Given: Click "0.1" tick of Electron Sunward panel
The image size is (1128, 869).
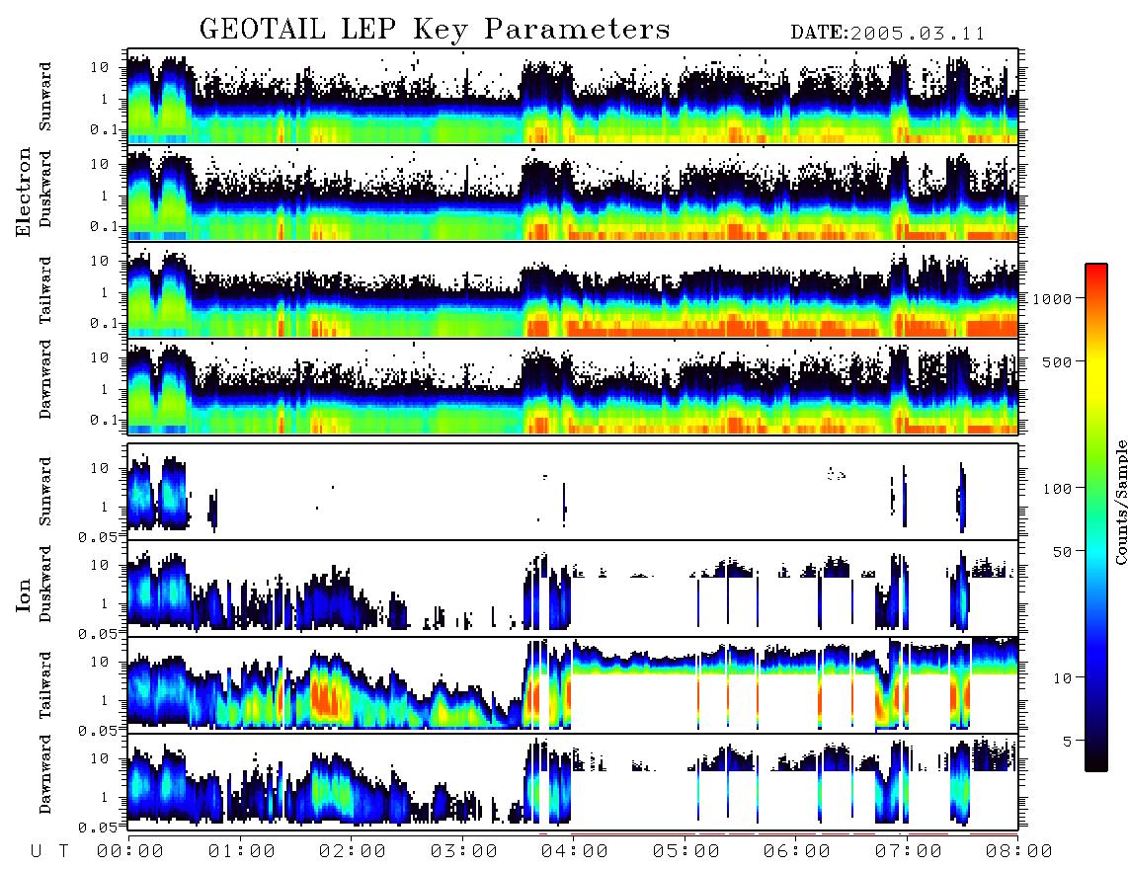Looking at the screenshot, I should coord(104,129).
